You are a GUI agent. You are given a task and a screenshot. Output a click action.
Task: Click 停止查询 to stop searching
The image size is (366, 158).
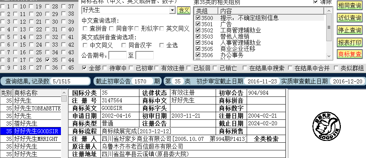pos(350,30)
